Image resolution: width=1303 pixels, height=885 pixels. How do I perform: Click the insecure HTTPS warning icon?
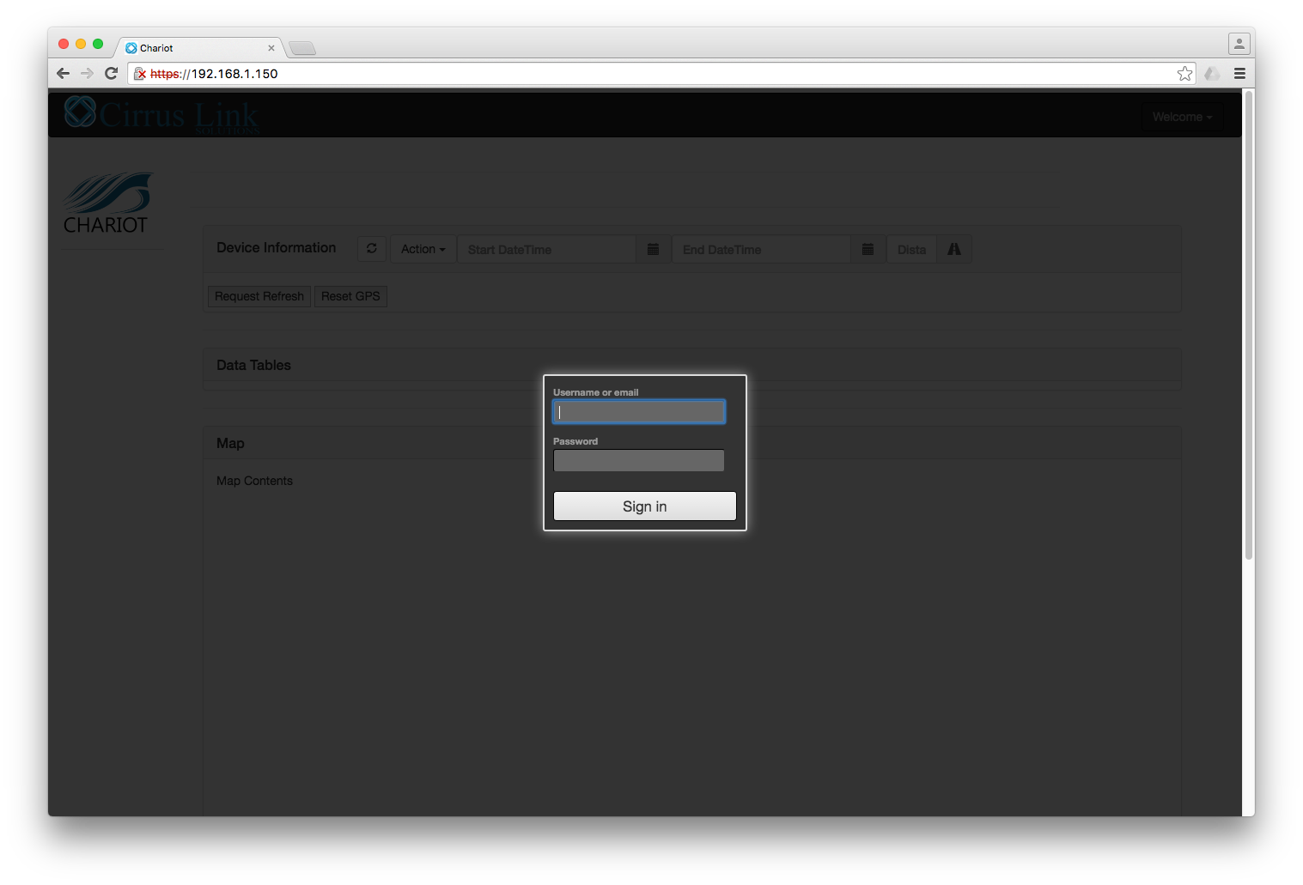coord(140,74)
